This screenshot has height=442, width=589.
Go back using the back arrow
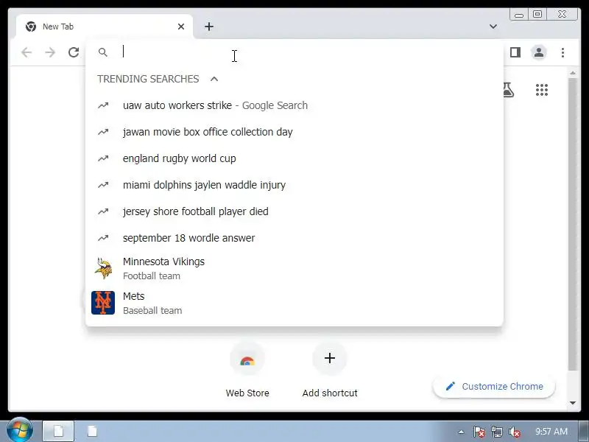tap(27, 52)
